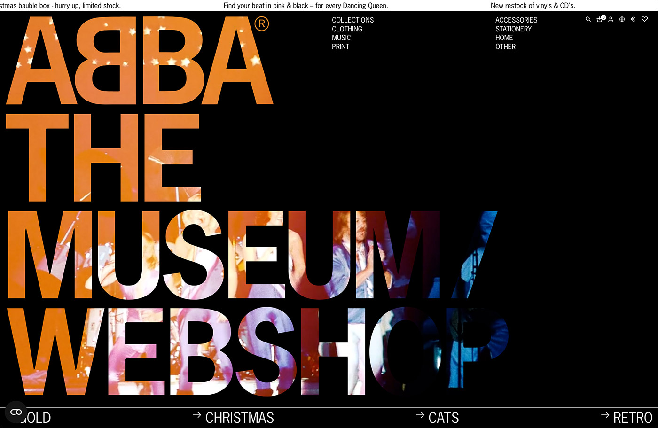This screenshot has width=658, height=428.
Task: Open the Home menu item
Action: 504,38
